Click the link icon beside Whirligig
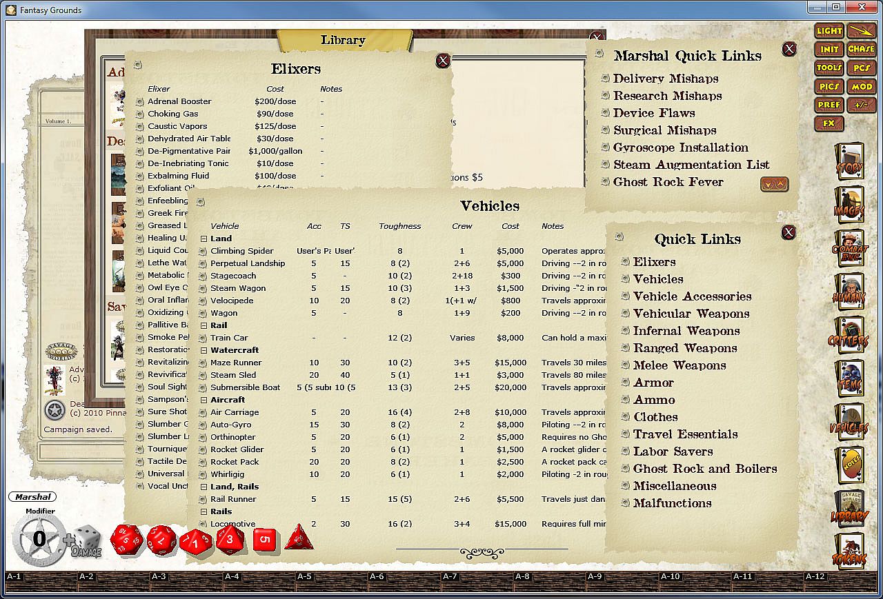Image resolution: width=883 pixels, height=599 pixels. 203,474
